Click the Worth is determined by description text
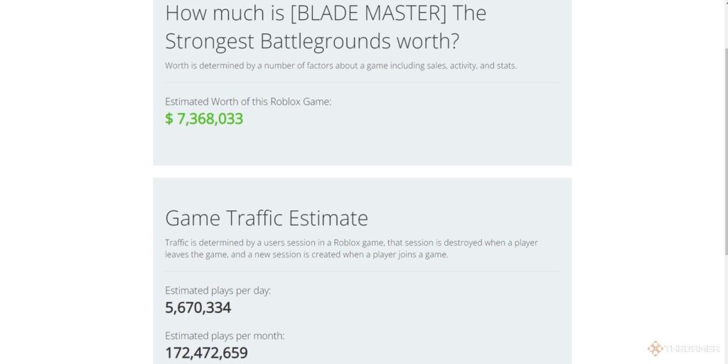 341,65
